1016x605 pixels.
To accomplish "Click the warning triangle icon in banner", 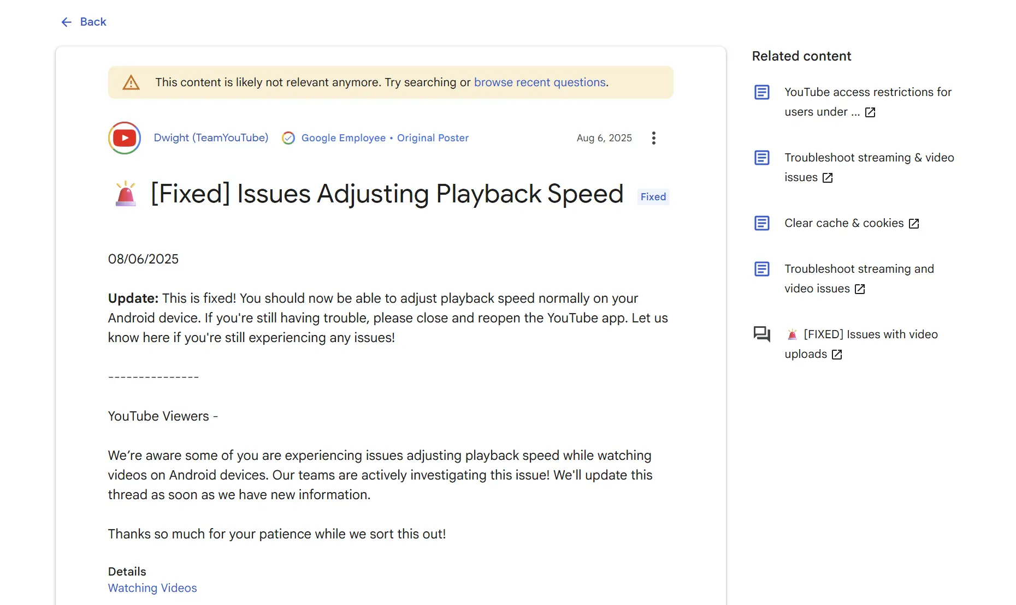I will click(131, 83).
